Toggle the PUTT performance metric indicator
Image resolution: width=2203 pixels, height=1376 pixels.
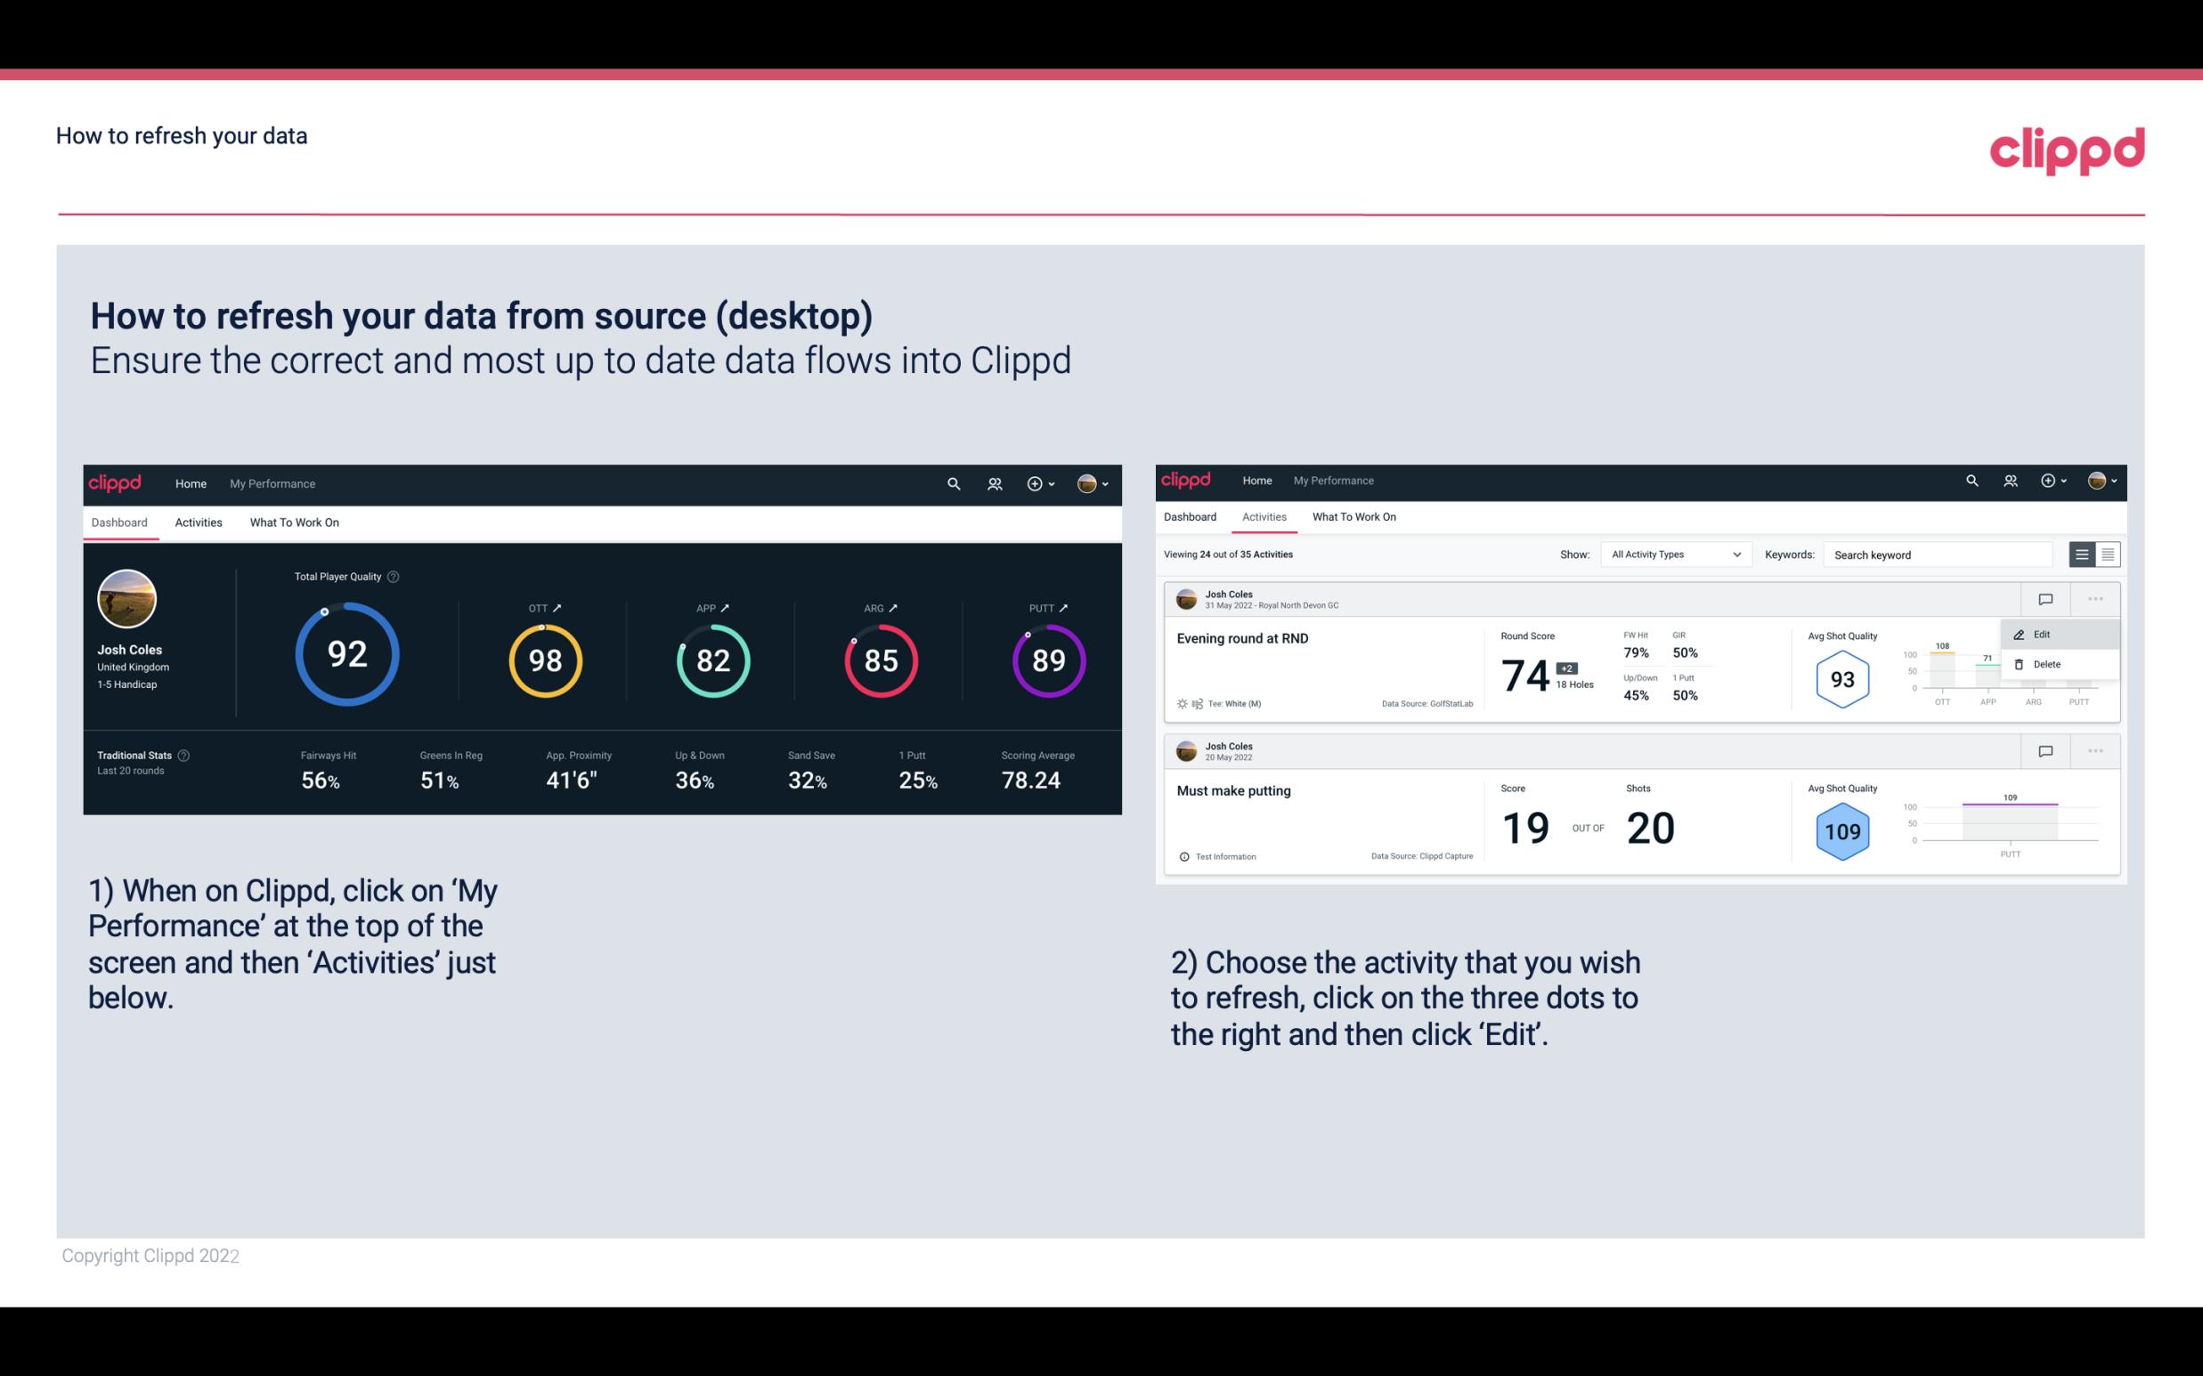pyautogui.click(x=1061, y=607)
